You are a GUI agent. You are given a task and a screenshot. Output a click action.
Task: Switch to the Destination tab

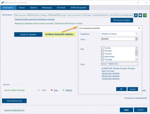click(8, 7)
